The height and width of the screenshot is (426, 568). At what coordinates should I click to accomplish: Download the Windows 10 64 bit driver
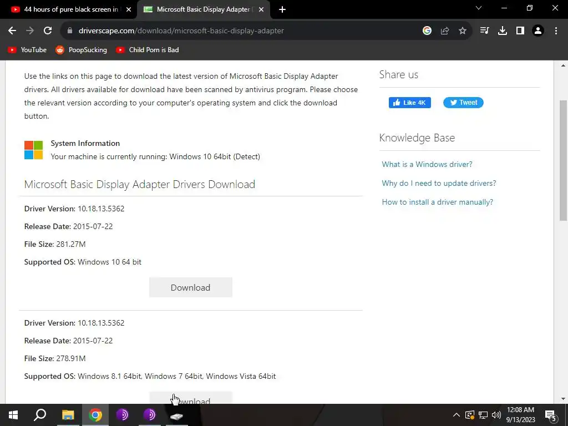191,287
